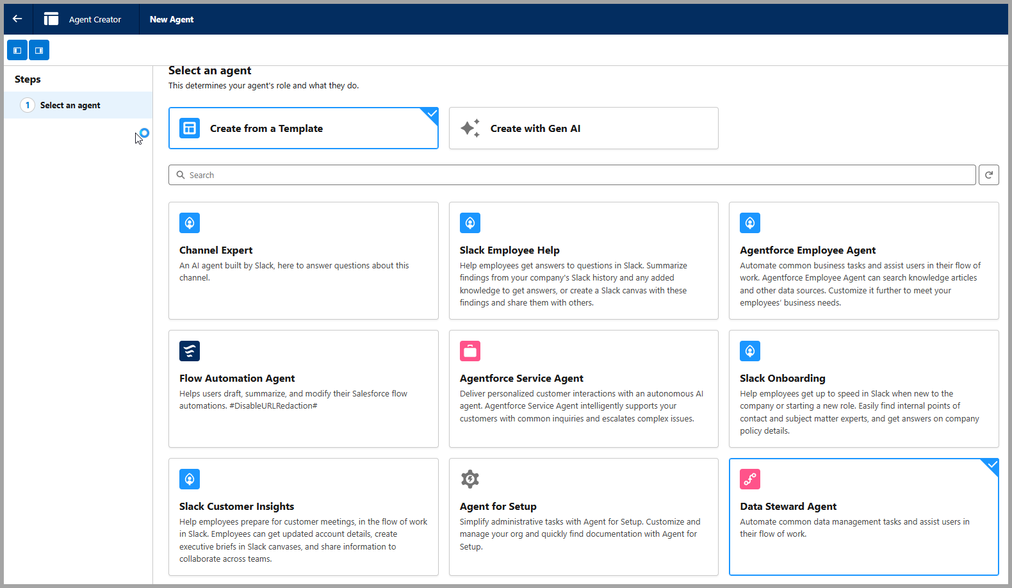Image resolution: width=1012 pixels, height=588 pixels.
Task: Select the Agent for Setup card title
Action: (498, 507)
